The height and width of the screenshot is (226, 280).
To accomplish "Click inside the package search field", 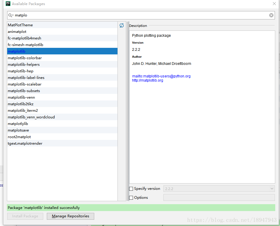I will click(x=140, y=15).
